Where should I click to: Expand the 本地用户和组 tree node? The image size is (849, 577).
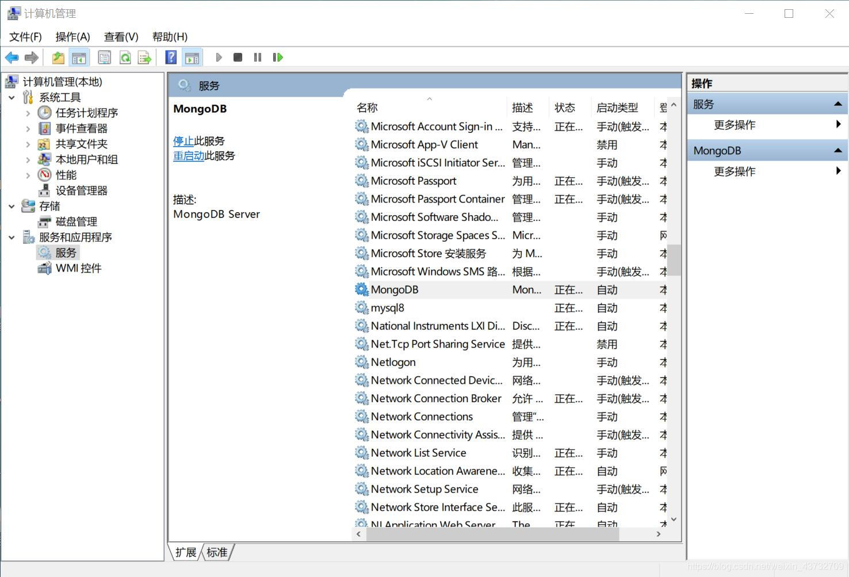tap(28, 160)
